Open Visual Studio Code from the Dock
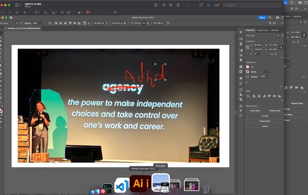The image size is (308, 195). coord(121,185)
